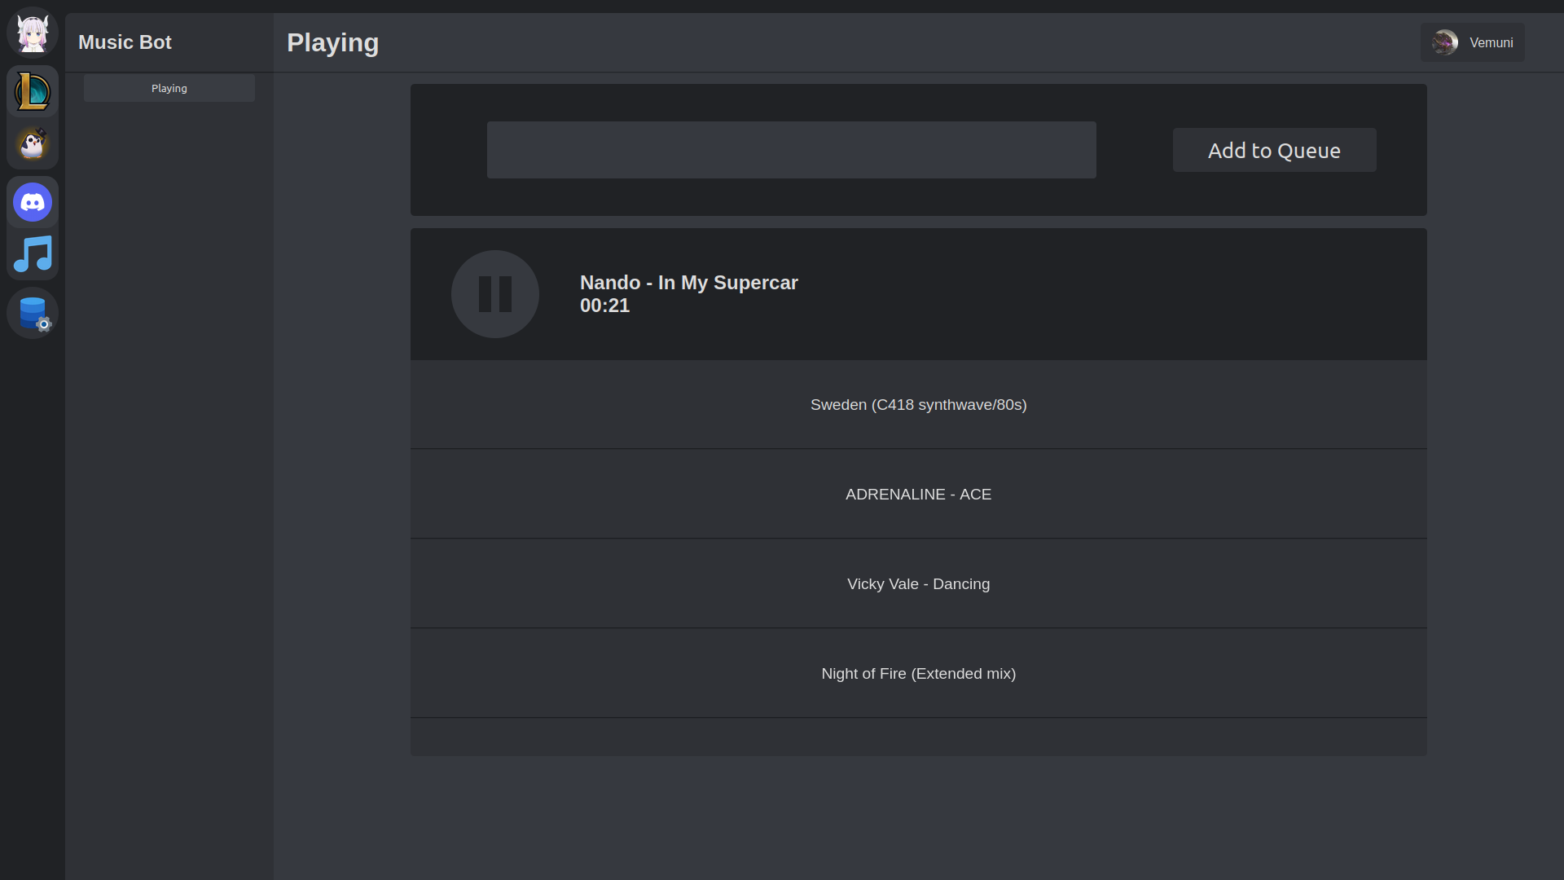This screenshot has width=1564, height=880.
Task: Open the League of Legends sidebar icon
Action: pos(33,91)
